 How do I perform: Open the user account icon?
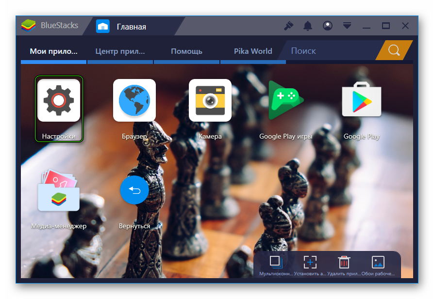point(328,26)
